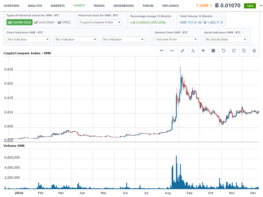Open the first No Indicator dropdown
The image size is (263, 197).
(x=28, y=39)
